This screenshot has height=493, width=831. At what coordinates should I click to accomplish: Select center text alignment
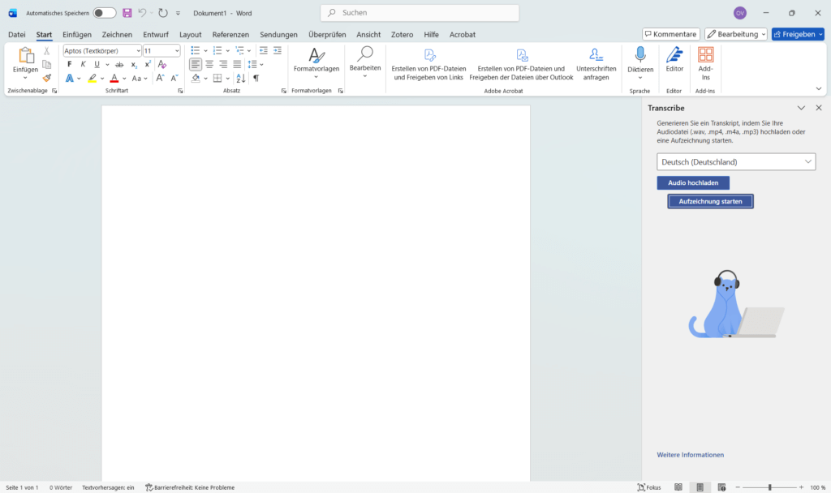[209, 63]
